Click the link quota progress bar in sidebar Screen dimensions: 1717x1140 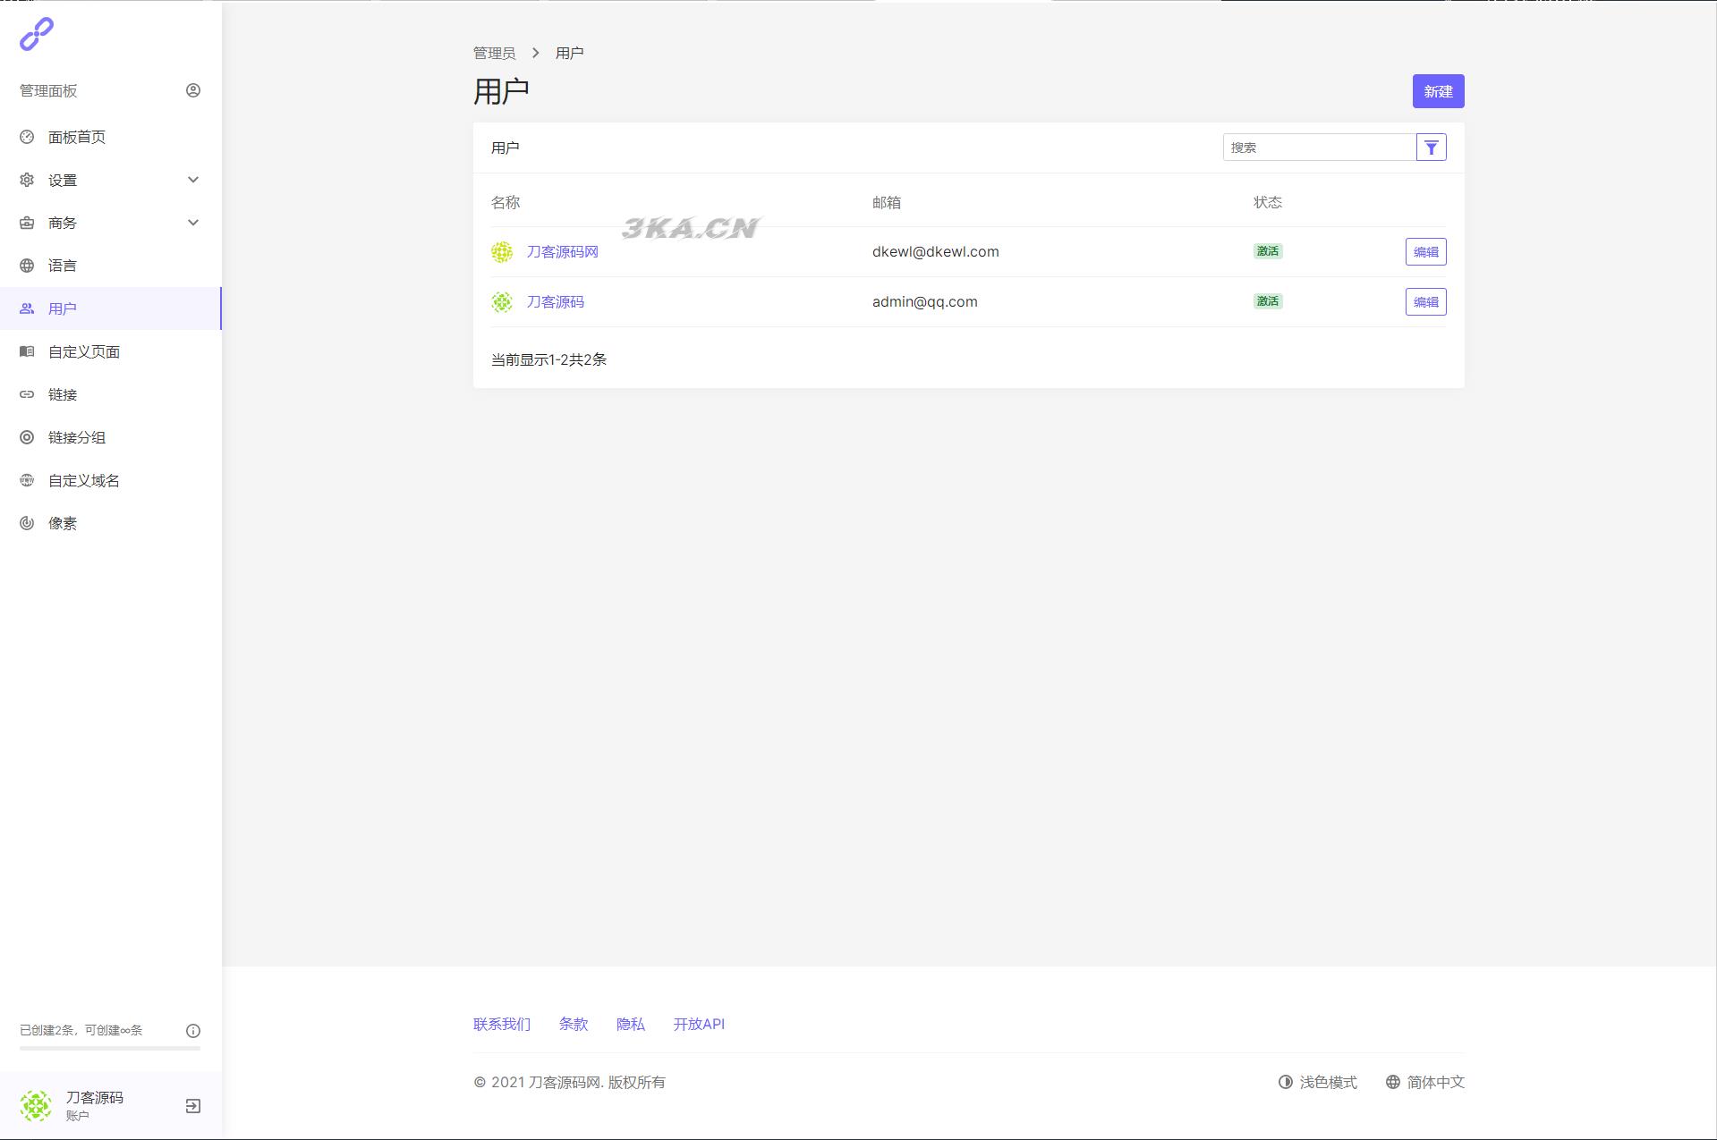tap(110, 1048)
